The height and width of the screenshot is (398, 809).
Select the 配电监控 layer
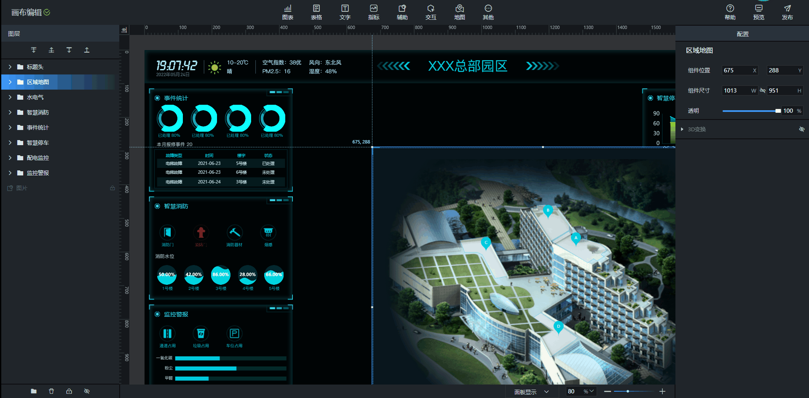38,158
